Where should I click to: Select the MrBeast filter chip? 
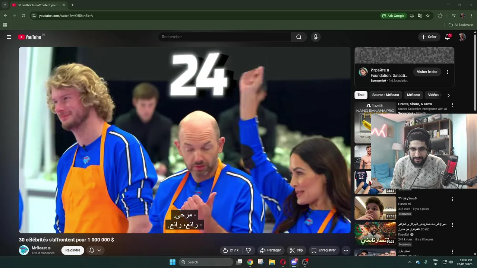click(x=414, y=95)
